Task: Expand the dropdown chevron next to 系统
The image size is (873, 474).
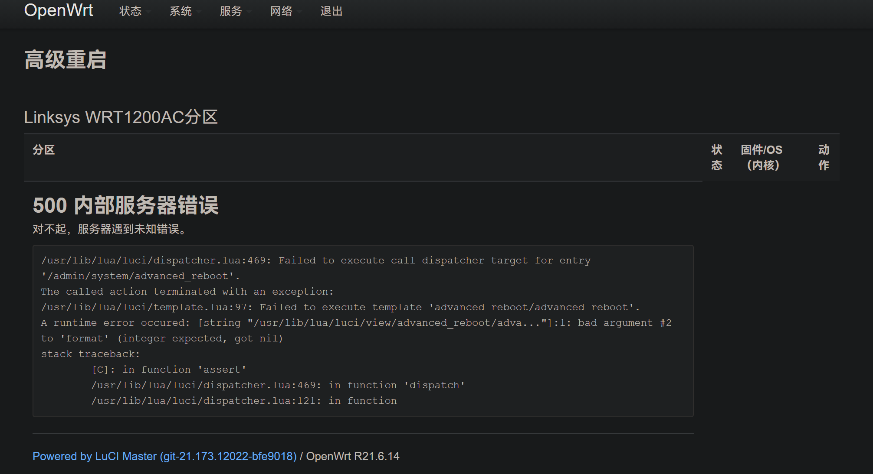Action: click(199, 13)
